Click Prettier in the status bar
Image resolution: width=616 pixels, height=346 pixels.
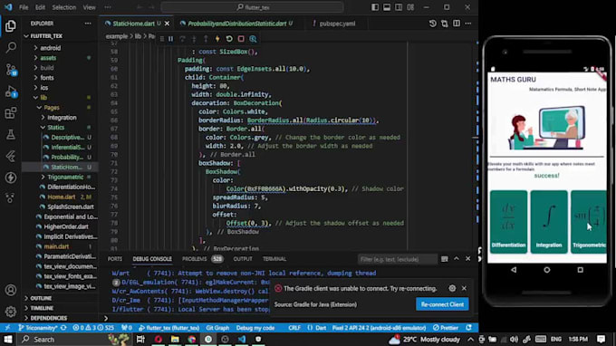point(446,328)
